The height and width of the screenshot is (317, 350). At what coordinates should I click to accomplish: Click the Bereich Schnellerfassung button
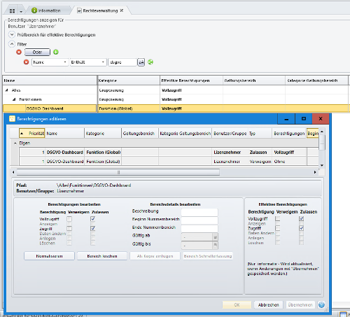point(208,256)
